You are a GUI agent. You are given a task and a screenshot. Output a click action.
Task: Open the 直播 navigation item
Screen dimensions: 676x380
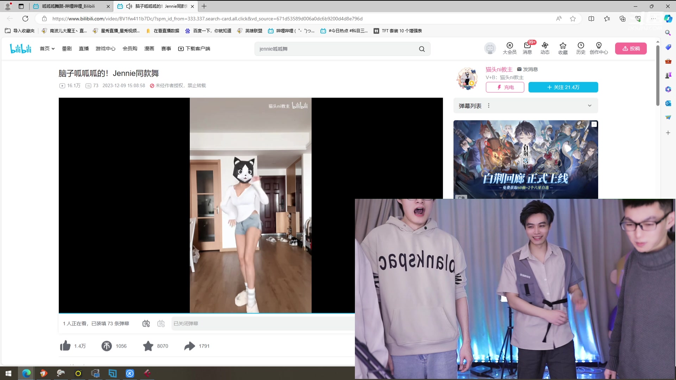click(x=84, y=49)
